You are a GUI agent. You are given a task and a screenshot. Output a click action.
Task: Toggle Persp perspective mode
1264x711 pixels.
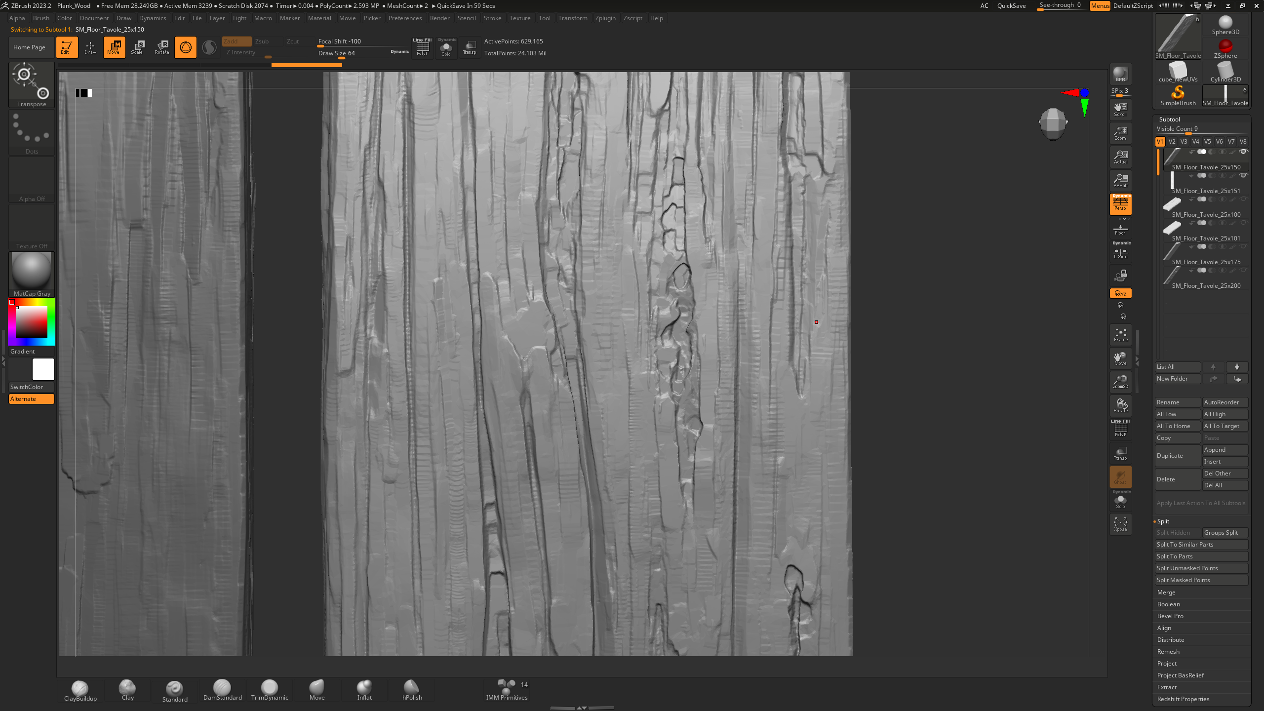[1120, 204]
